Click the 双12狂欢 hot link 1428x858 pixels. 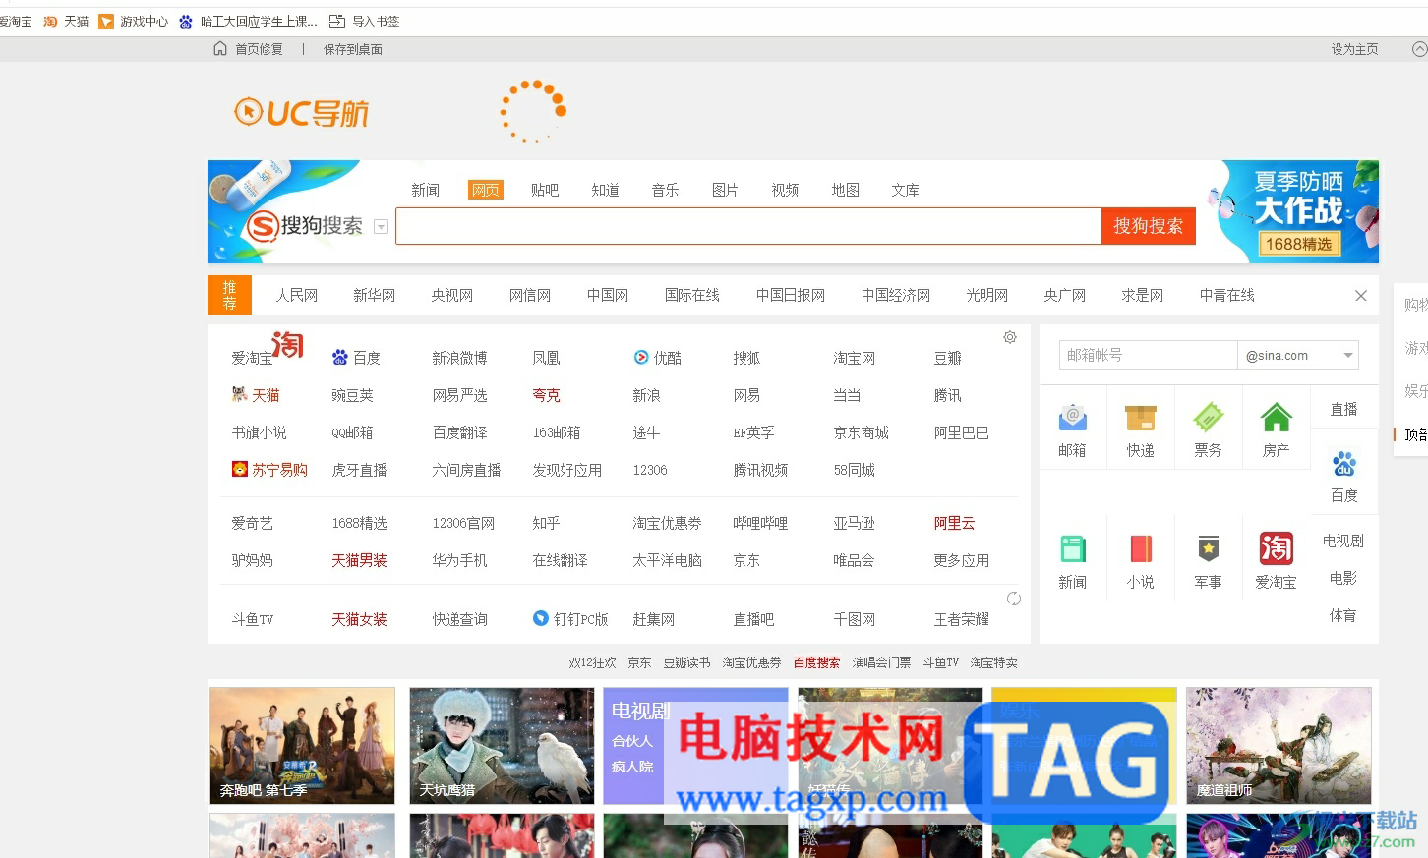pyautogui.click(x=592, y=662)
